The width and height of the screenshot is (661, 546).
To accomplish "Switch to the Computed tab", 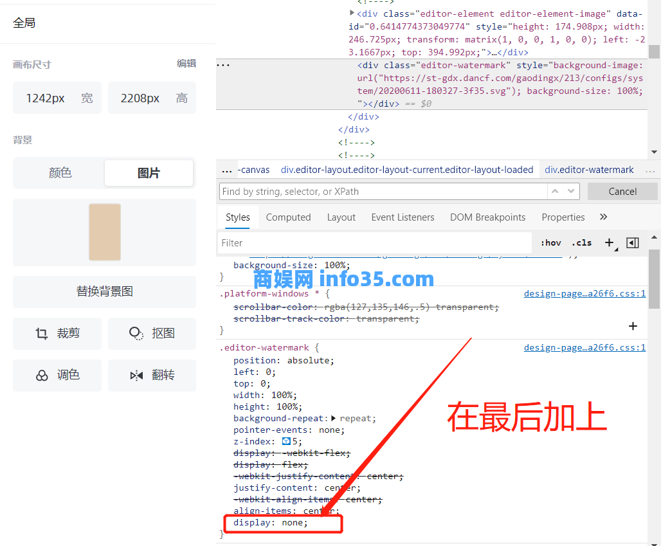I will (288, 217).
